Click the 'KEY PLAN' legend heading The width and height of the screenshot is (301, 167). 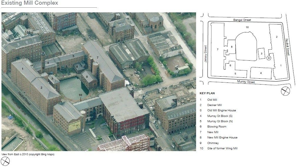point(207,93)
